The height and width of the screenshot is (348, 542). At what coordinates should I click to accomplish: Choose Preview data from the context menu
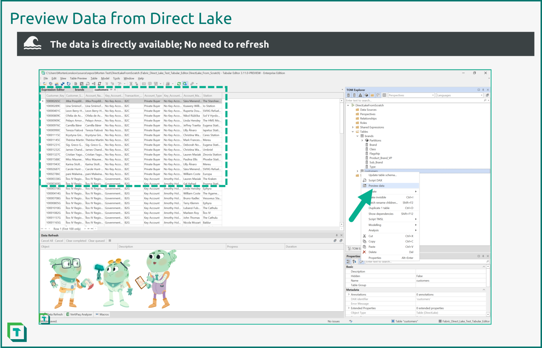pyautogui.click(x=376, y=186)
